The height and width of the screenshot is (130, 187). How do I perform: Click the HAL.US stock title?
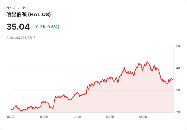point(28,14)
